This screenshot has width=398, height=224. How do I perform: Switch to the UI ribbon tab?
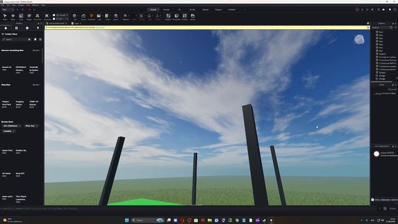(x=180, y=10)
